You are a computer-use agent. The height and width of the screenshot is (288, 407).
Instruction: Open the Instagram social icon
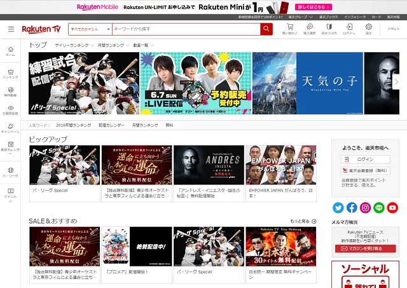click(x=365, y=208)
